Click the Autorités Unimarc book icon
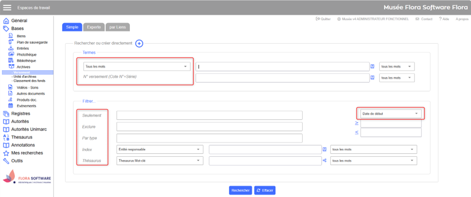Viewport: 471px width, 197px height. coord(5,130)
